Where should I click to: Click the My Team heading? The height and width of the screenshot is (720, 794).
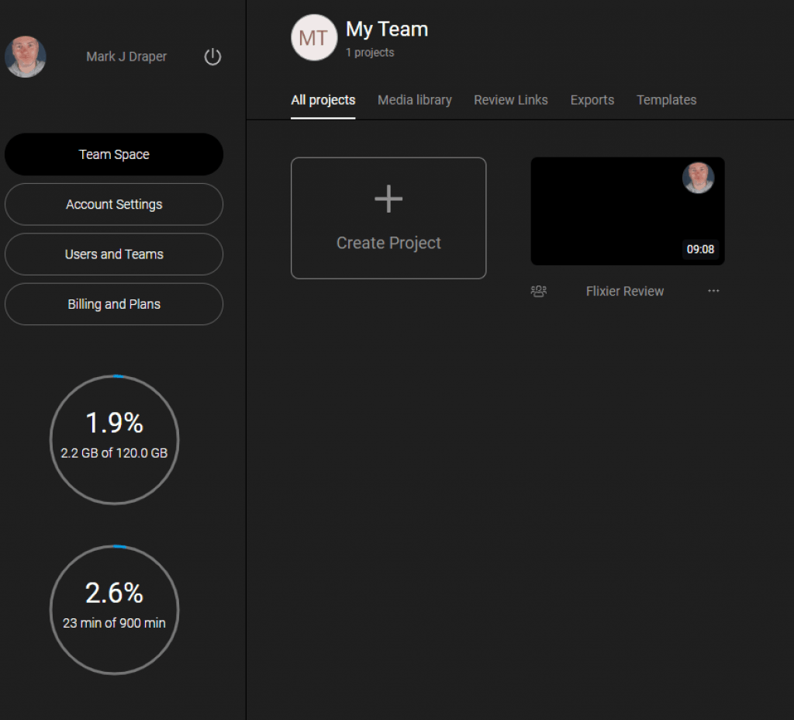pos(387,29)
